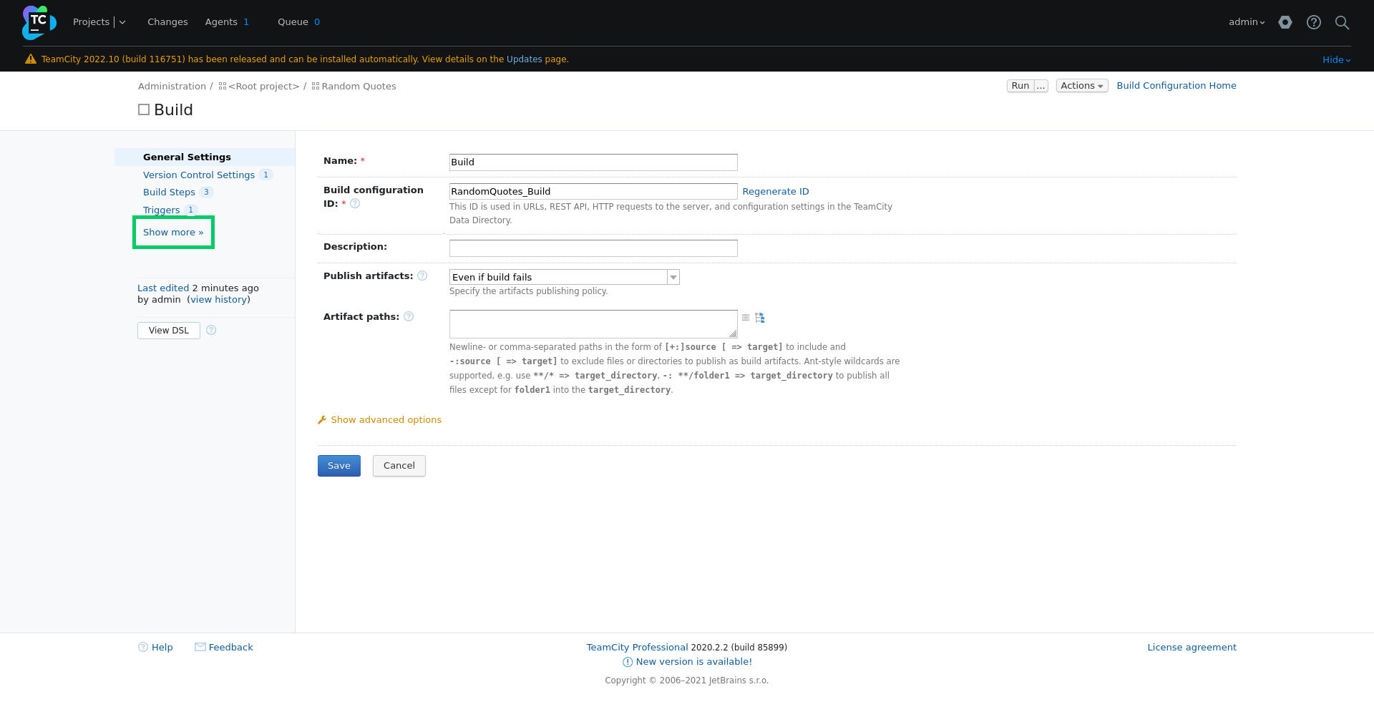Viewport: 1374px width, 712px height.
Task: Open Projects in the top menu
Action: 91,22
